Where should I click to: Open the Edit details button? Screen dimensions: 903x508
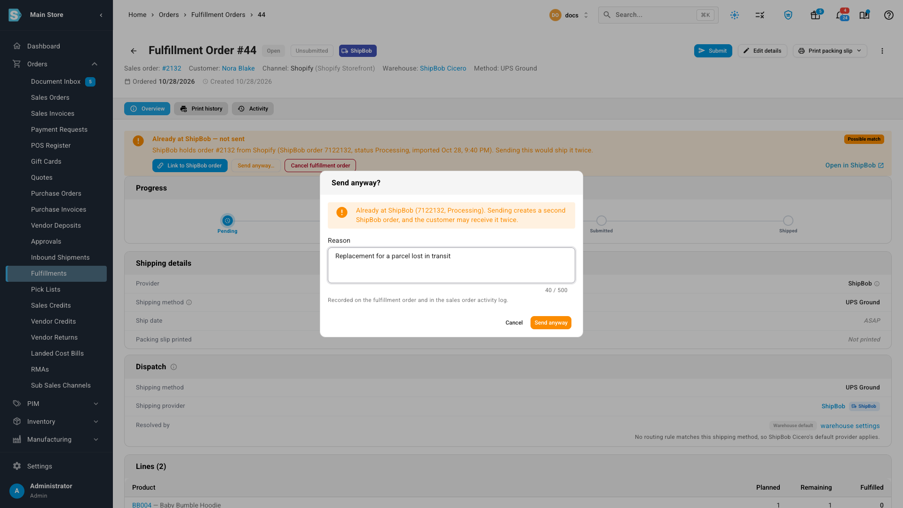click(762, 51)
